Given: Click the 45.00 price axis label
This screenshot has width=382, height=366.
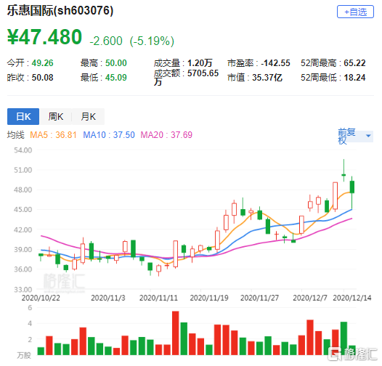Looking at the screenshot, I should (23, 209).
